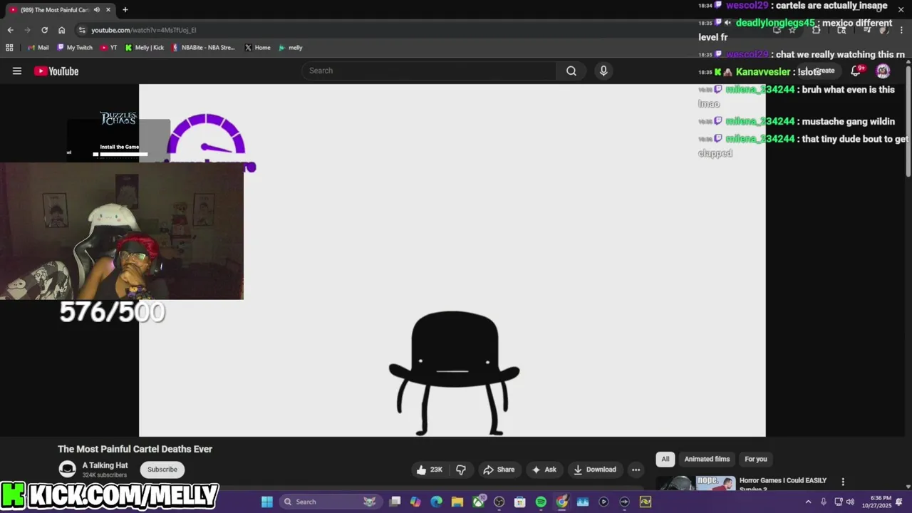Open Horror Games suggested video thumbnail
The height and width of the screenshot is (513, 912).
[x=695, y=483]
